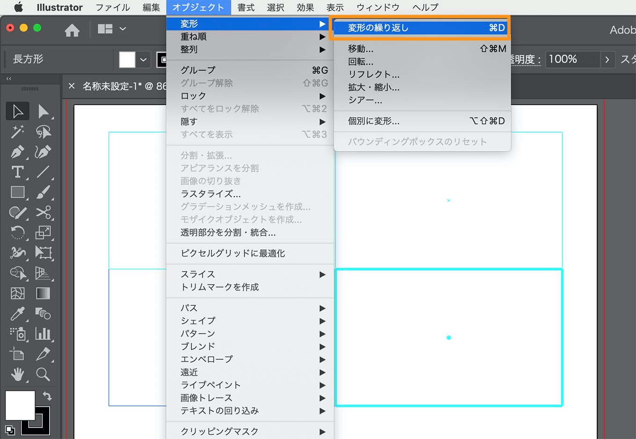
Task: Swap fill and stroke colors arrow
Action: 47,396
